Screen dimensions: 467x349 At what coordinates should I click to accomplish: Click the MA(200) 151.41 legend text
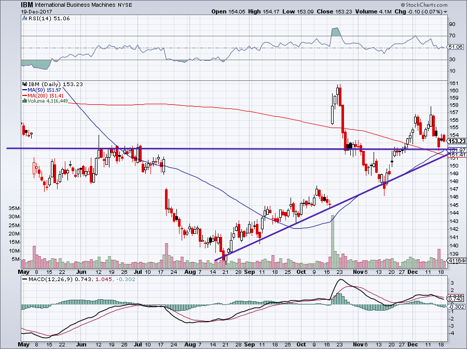click(46, 95)
